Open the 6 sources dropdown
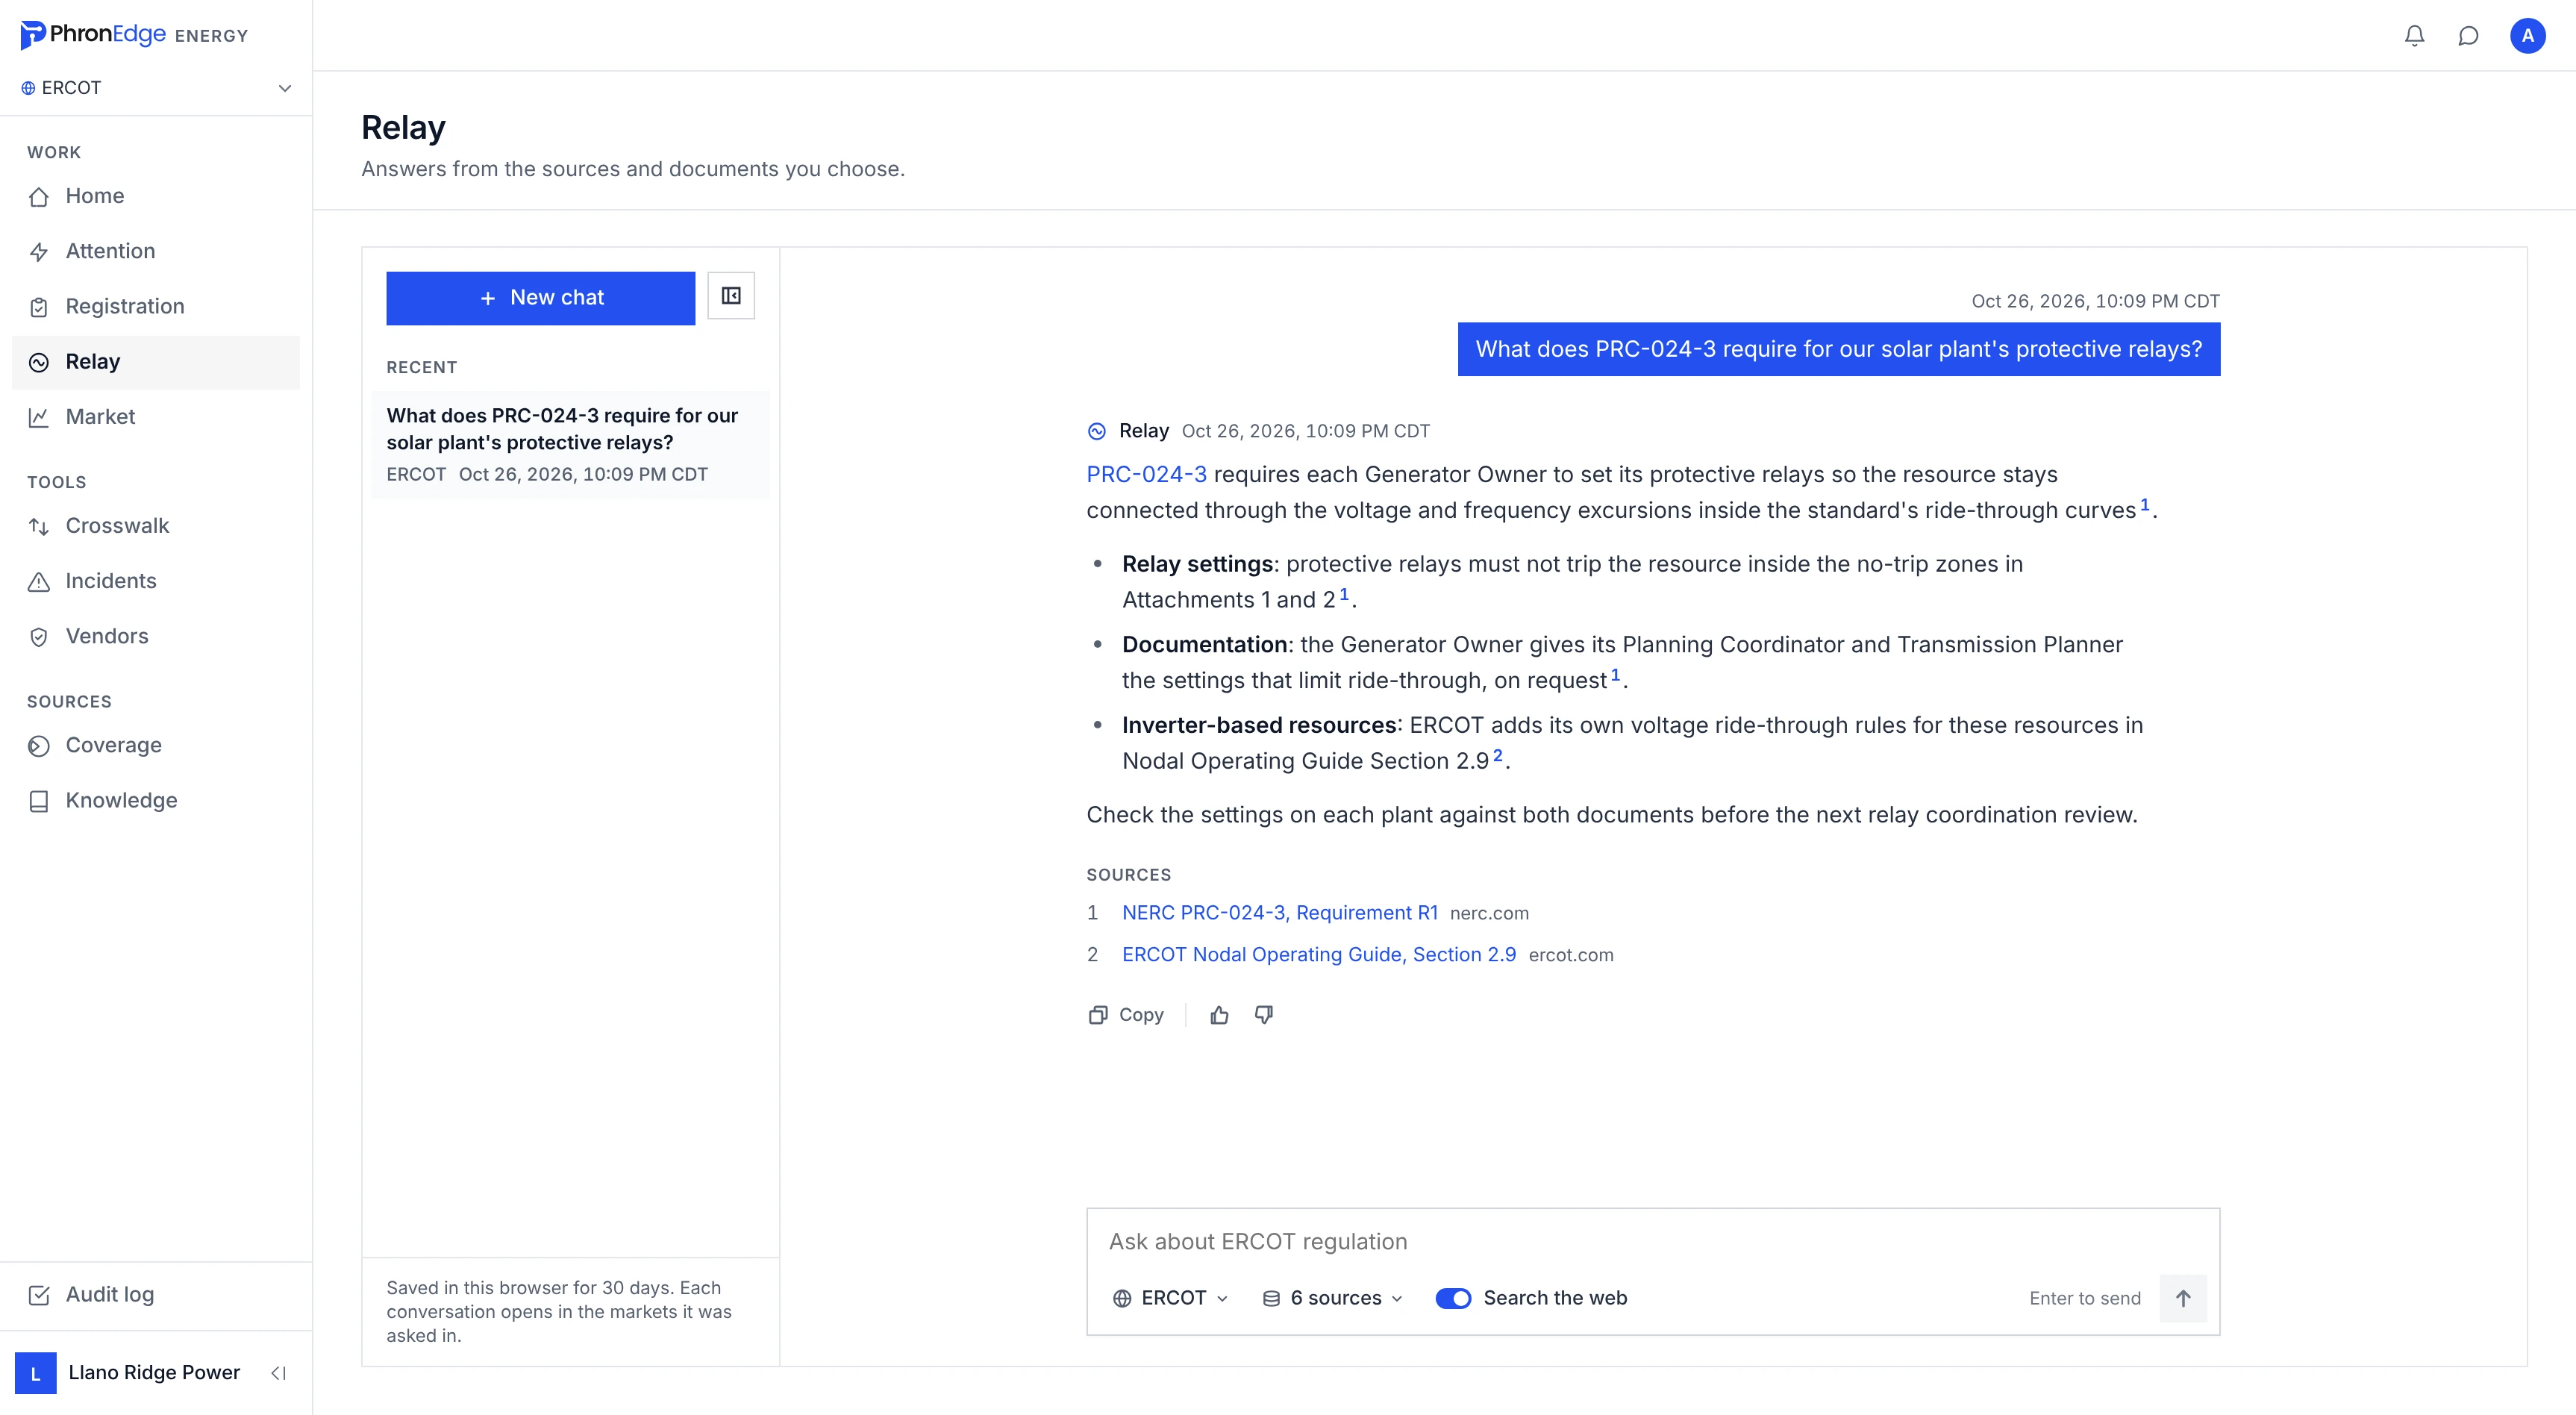Image resolution: width=2576 pixels, height=1415 pixels. (1333, 1298)
